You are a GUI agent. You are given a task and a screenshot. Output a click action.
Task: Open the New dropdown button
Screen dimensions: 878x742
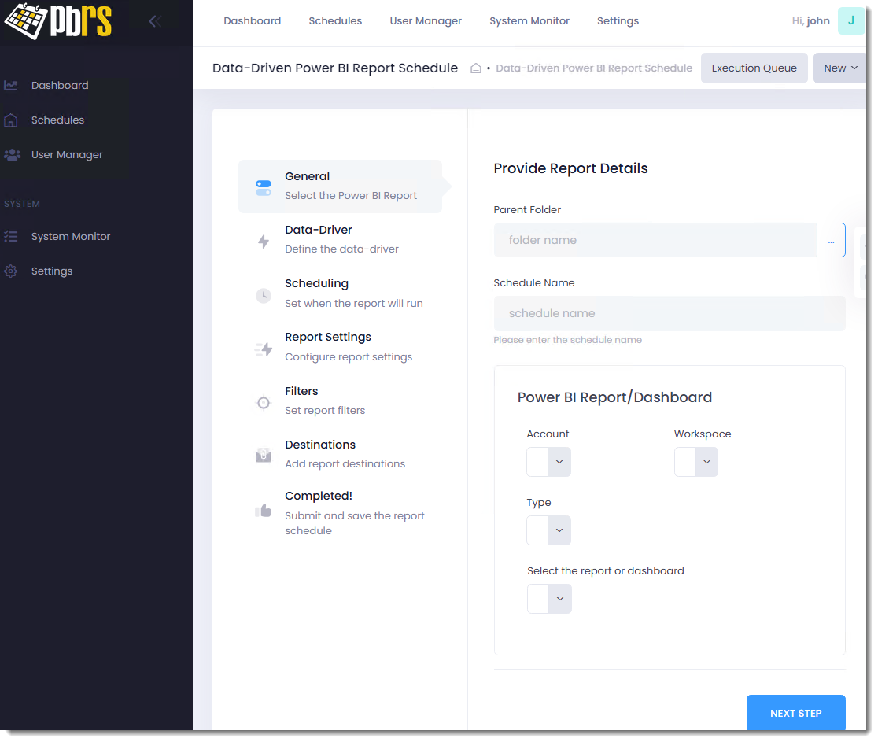839,68
